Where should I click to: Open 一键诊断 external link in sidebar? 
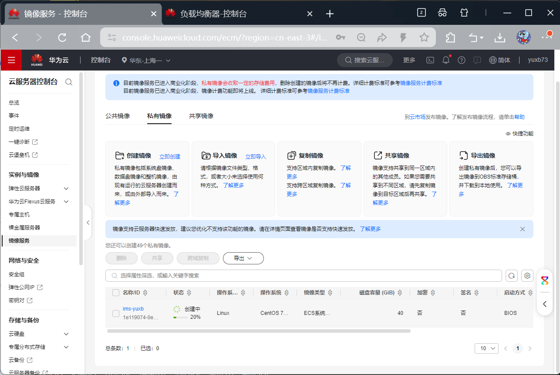coord(23,142)
